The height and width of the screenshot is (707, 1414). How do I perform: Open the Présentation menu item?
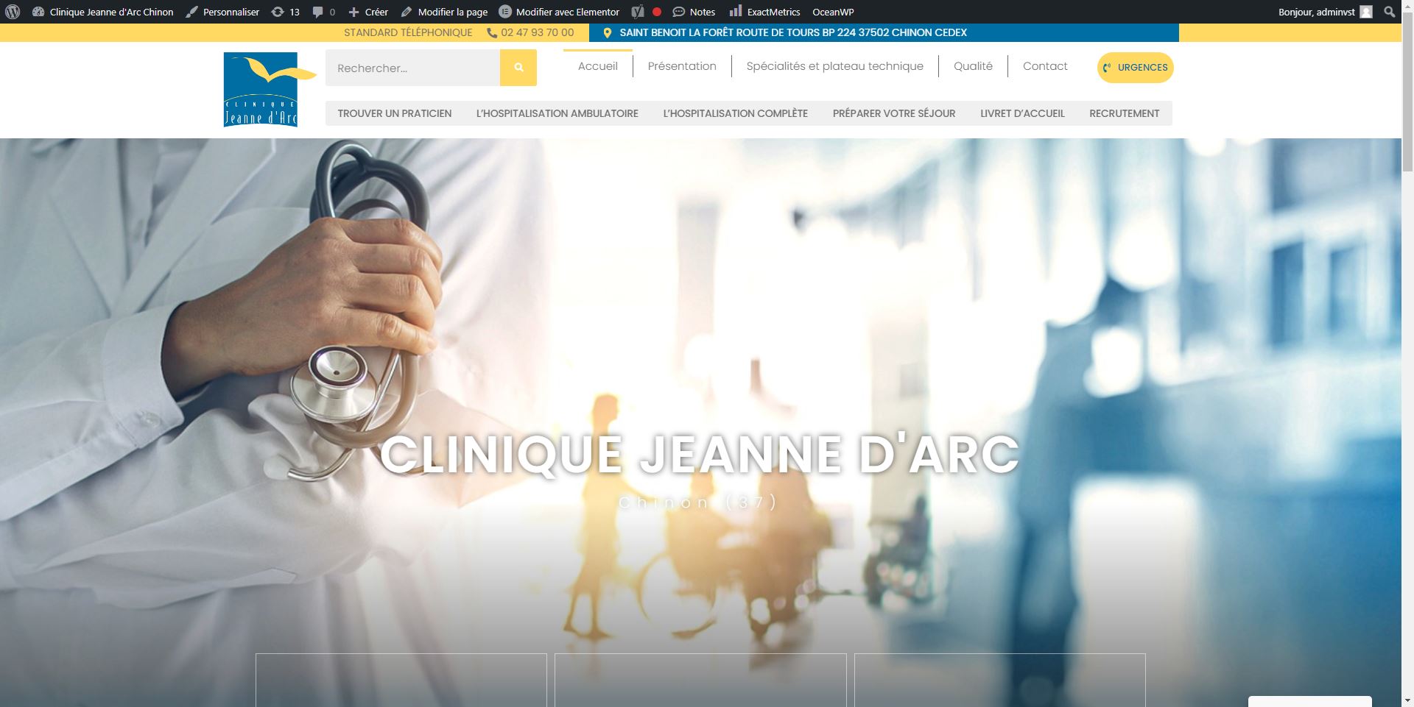(682, 66)
